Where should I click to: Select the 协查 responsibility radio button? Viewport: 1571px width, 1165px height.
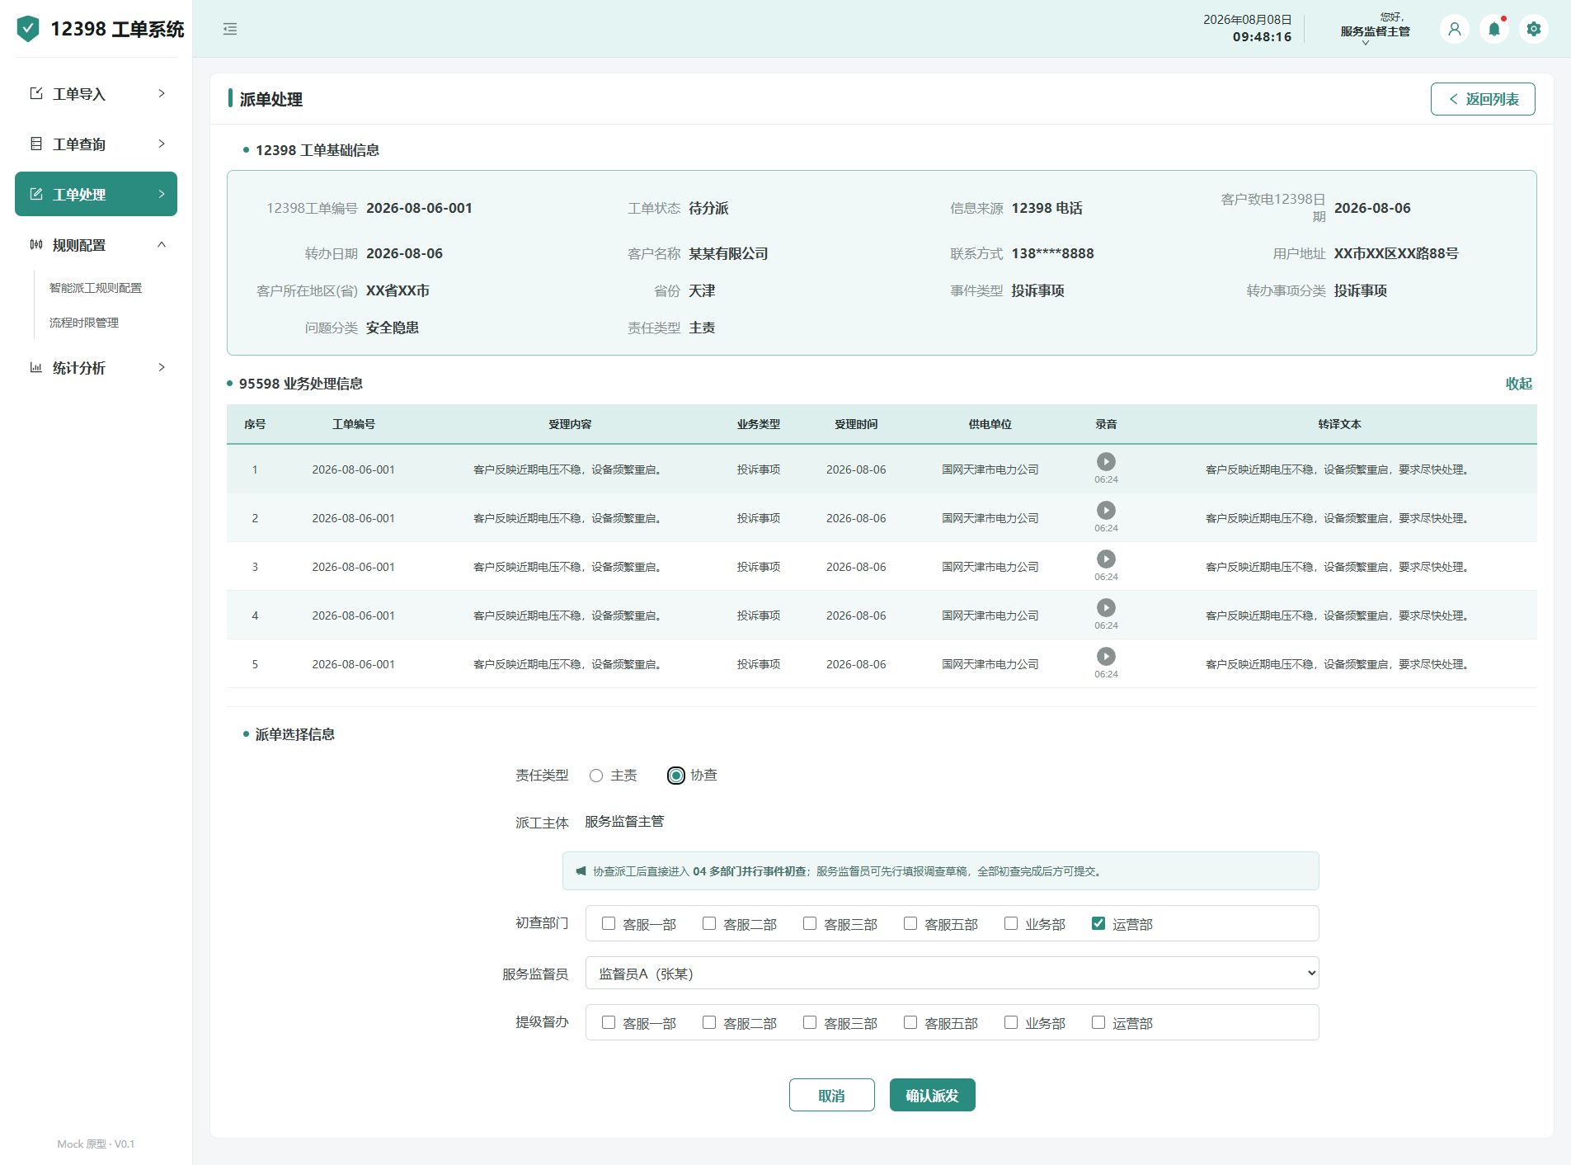click(676, 776)
